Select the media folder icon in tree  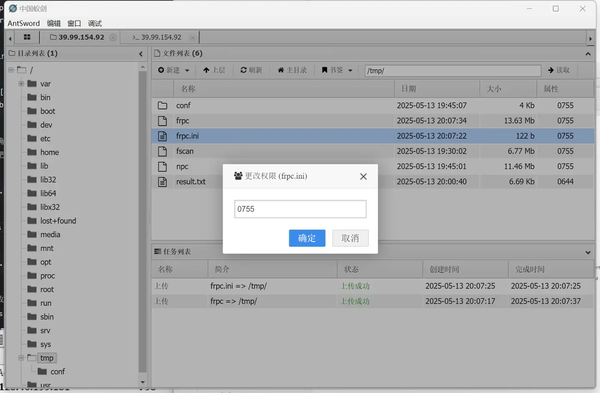click(x=32, y=234)
